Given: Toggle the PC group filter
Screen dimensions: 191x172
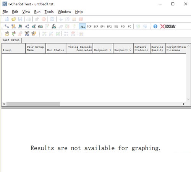Looking at the screenshot, I should pos(129,26).
